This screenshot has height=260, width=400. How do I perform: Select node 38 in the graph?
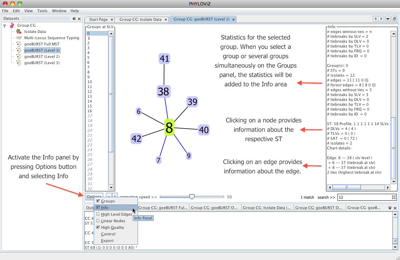[164, 92]
